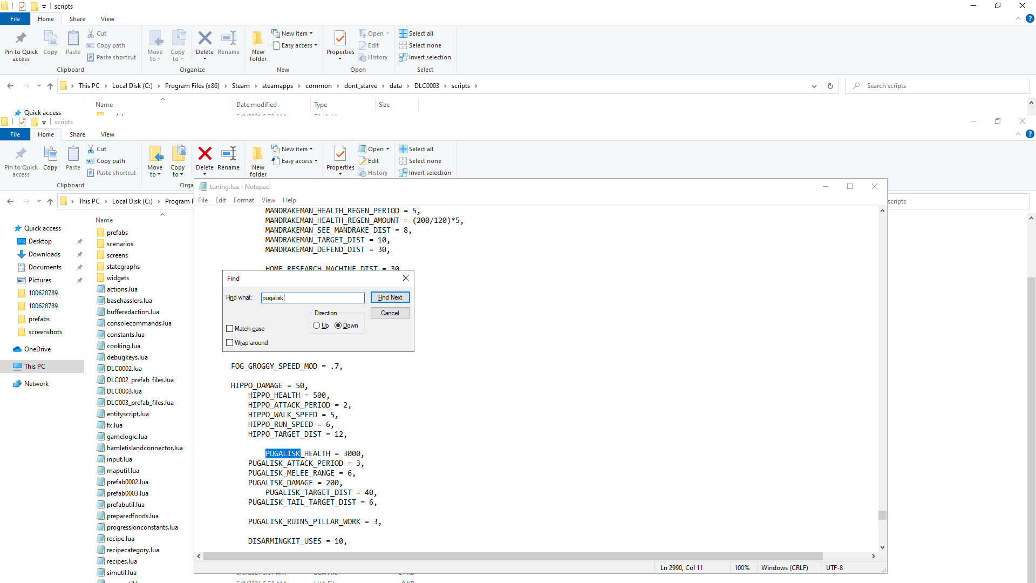Switch to the View ribbon tab
Image resolution: width=1036 pixels, height=583 pixels.
[x=107, y=19]
